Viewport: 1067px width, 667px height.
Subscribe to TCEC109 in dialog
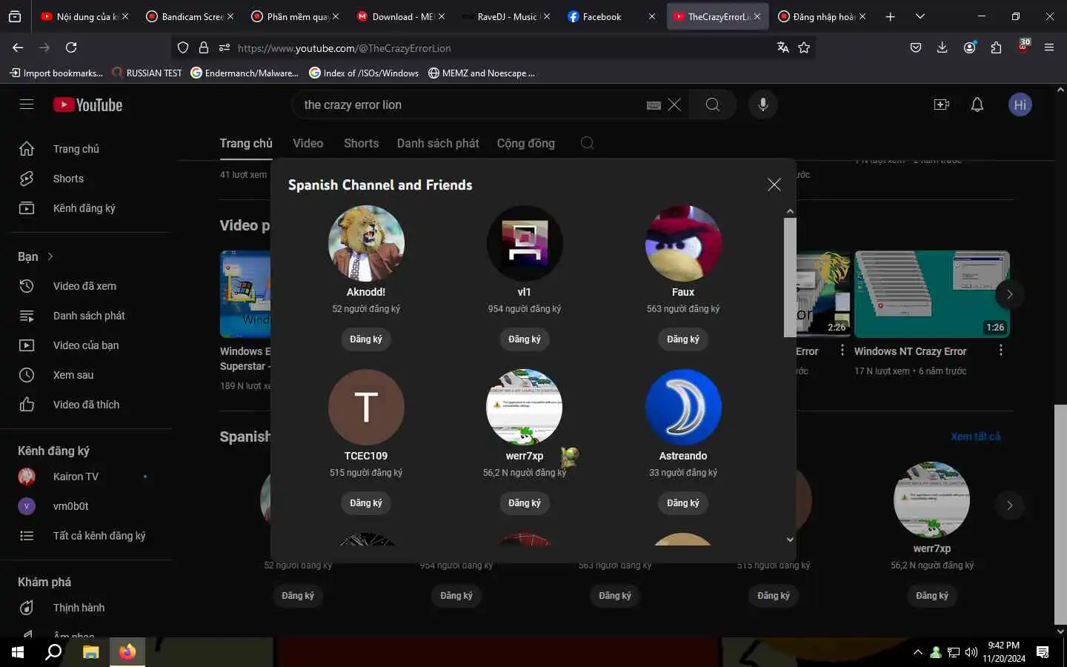coord(366,502)
